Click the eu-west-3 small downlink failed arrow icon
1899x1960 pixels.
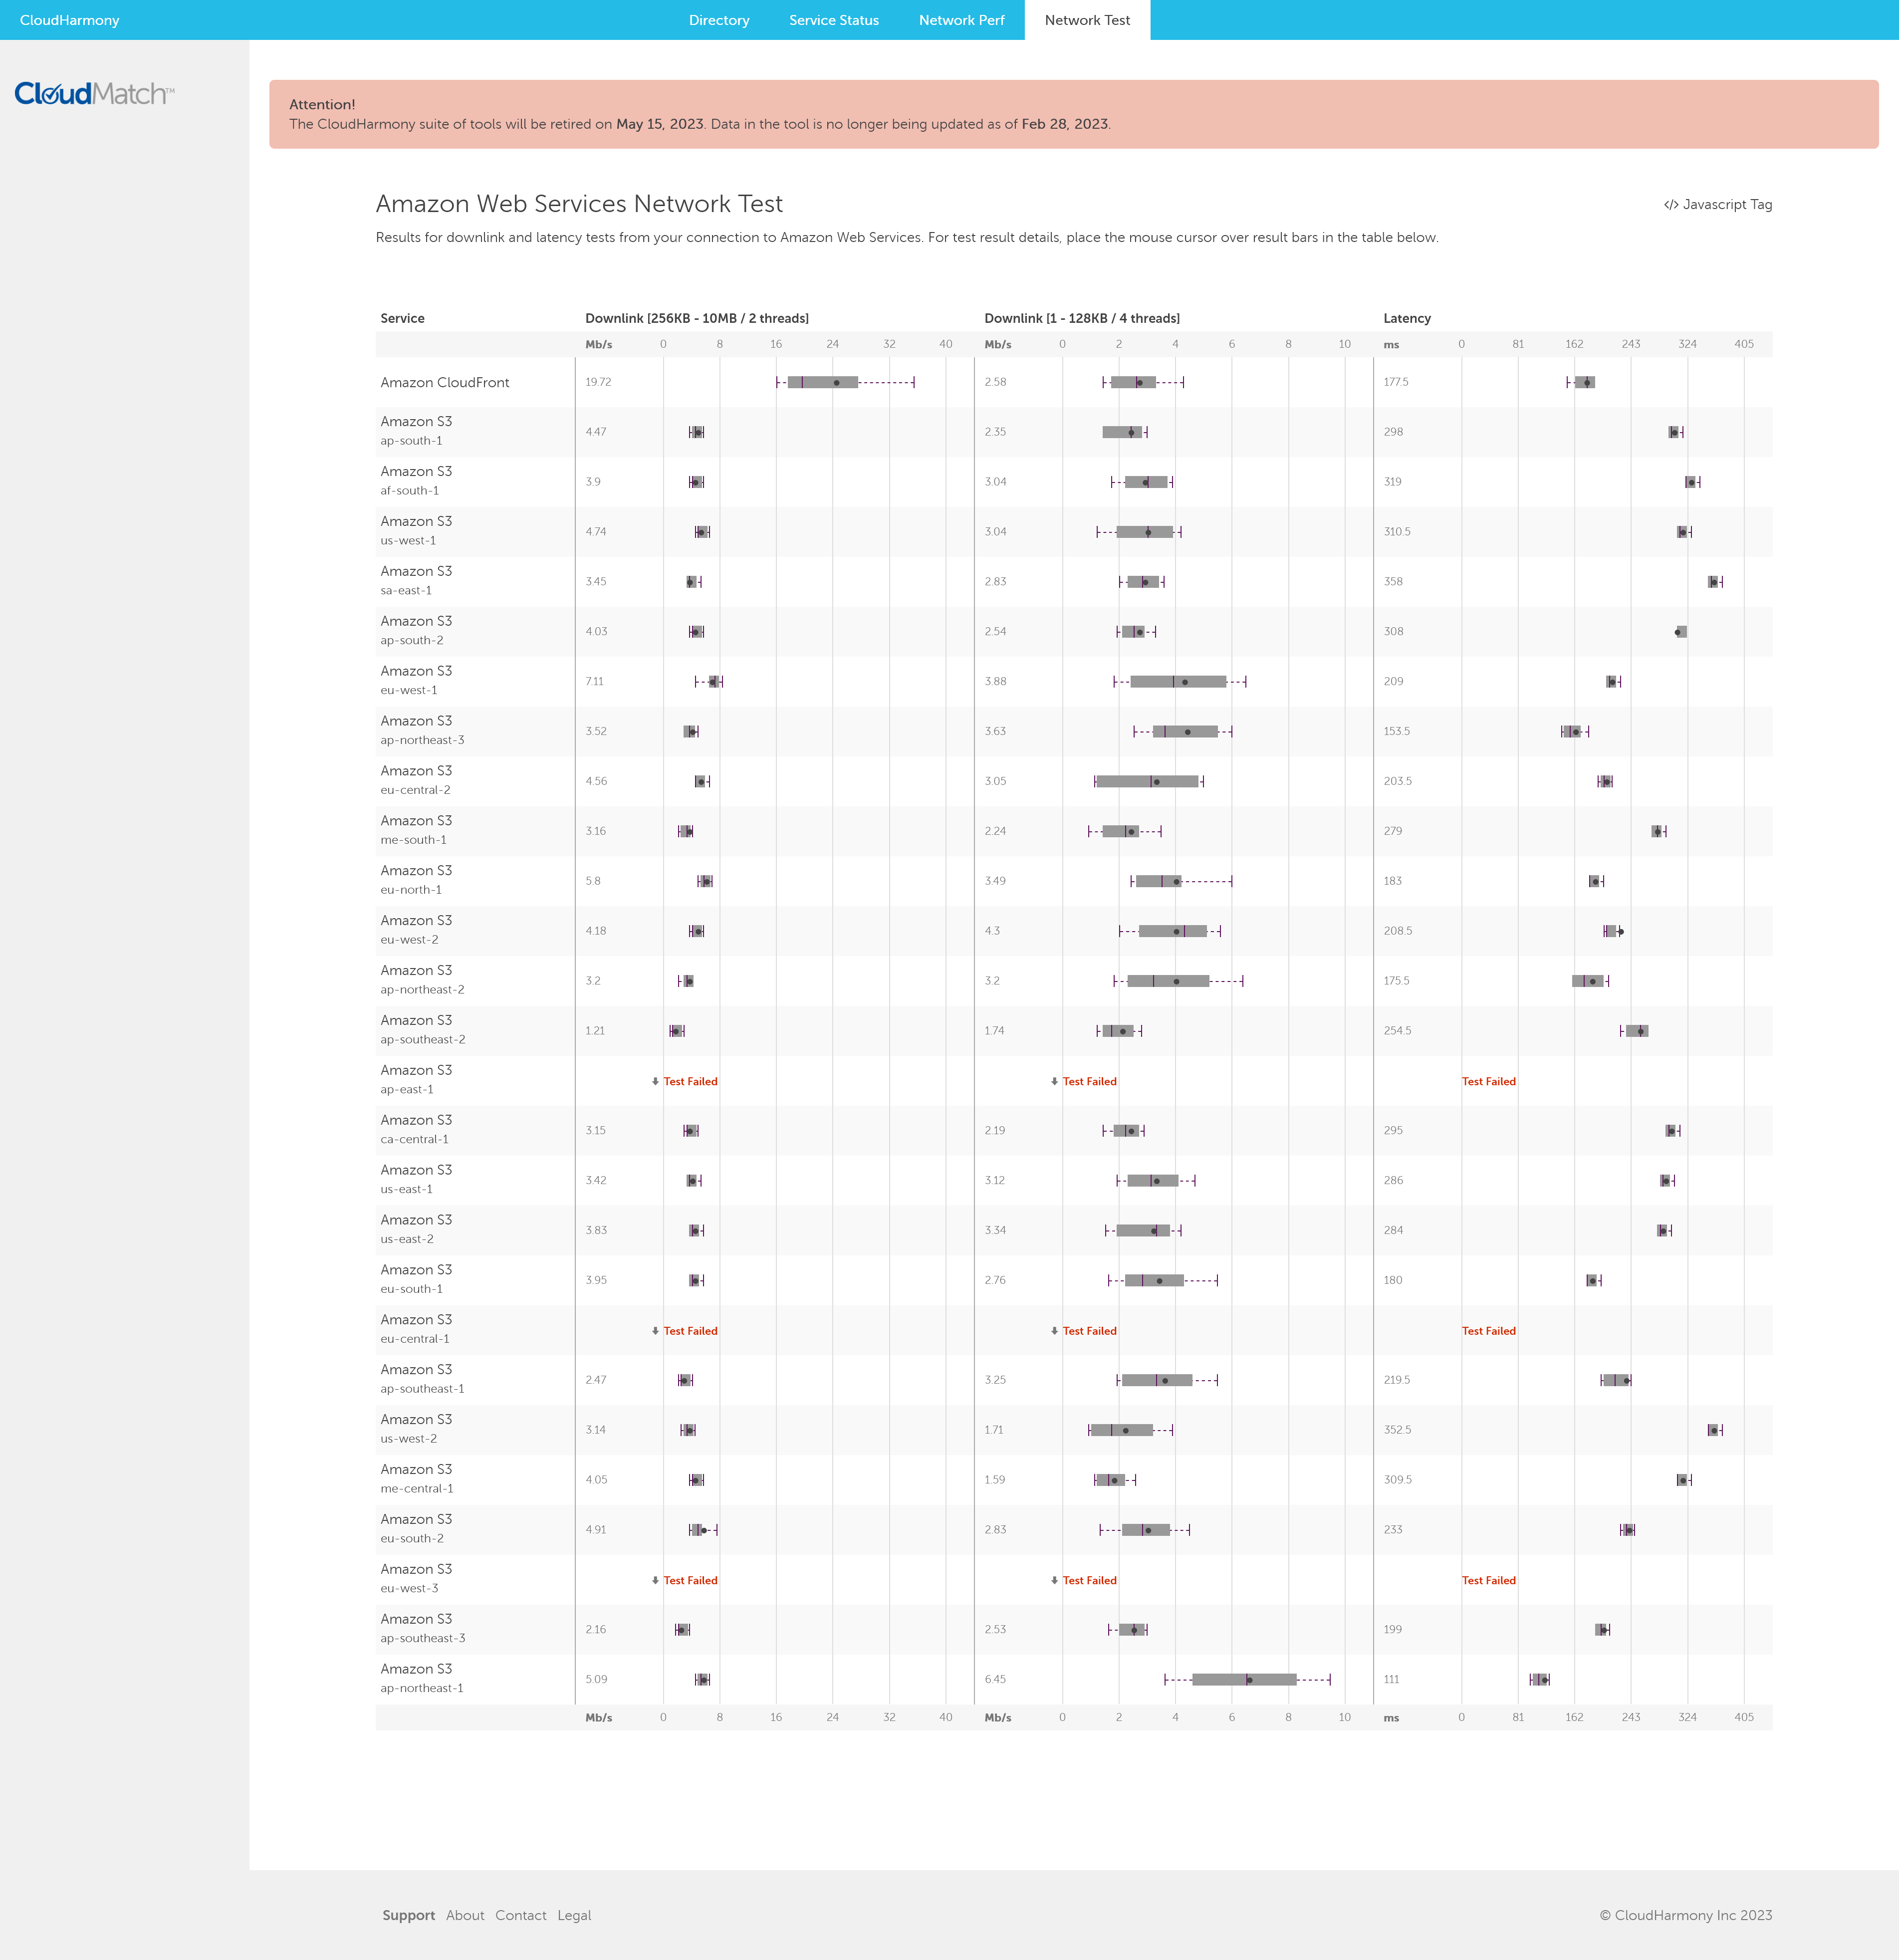[1054, 1581]
